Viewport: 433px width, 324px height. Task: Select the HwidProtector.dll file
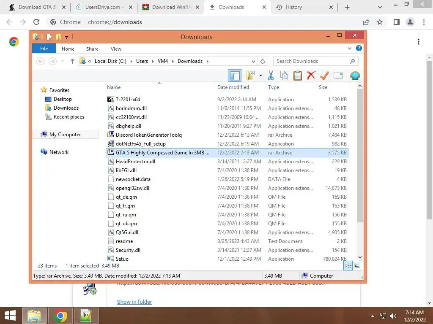[x=227, y=162]
